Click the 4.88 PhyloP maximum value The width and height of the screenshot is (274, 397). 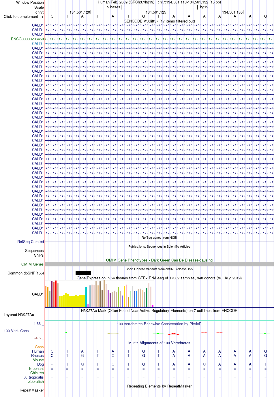point(37,323)
